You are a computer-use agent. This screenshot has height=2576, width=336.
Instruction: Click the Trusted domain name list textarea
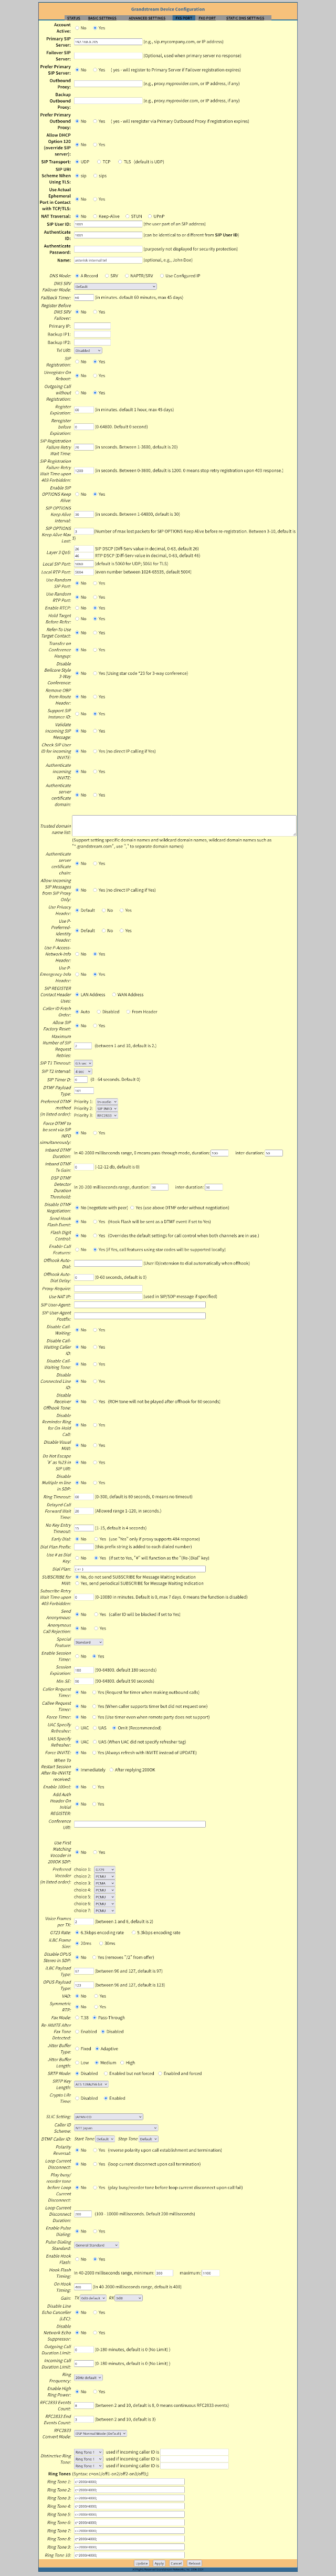click(x=185, y=825)
